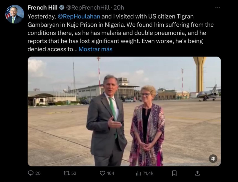
Task: Click the reply count of 20
Action: coord(38,173)
